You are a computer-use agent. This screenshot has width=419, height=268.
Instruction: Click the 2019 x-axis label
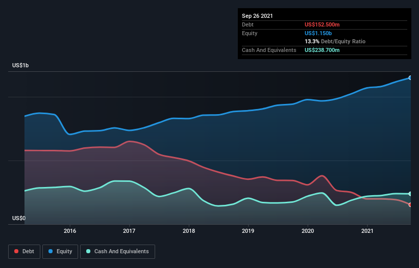248,231
